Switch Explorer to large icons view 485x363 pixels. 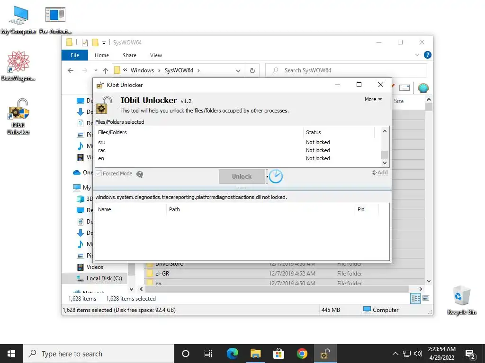[x=426, y=298]
